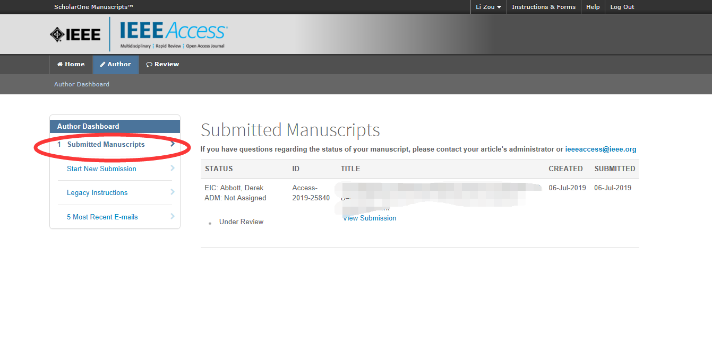Email ieeeaccess@ieee.org via the link
712x345 pixels.
(x=601, y=149)
